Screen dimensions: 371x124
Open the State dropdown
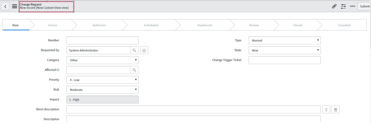click(285, 50)
